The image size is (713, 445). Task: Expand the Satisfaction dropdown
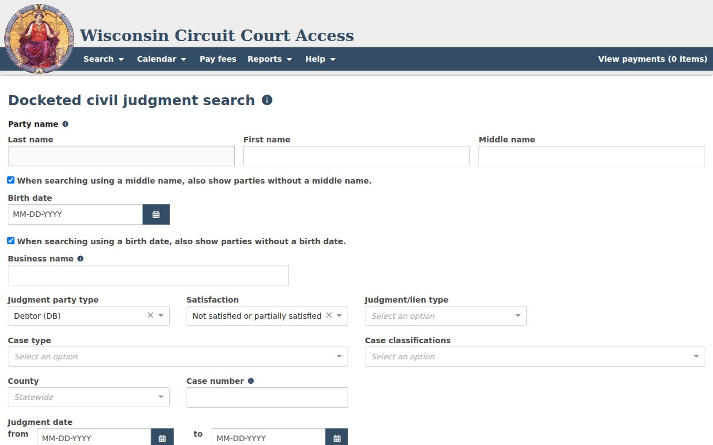pos(339,316)
